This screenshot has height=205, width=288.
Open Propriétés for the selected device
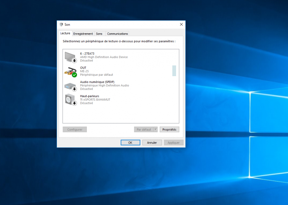click(169, 129)
